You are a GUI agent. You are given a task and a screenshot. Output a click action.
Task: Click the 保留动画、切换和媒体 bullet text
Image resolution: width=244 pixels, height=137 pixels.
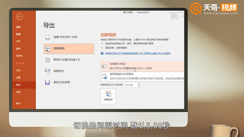click(116, 48)
